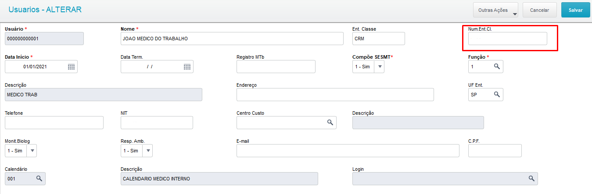This screenshot has height=194, width=592.
Task: Open Resp. Amb. dropdown arrow
Action: tap(148, 151)
